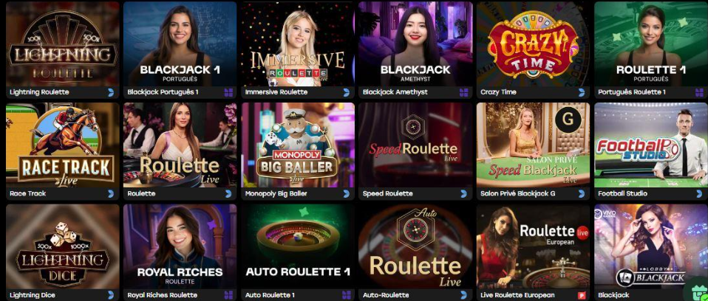Click the purple provider icon next to Blackjack Amethyst
708x301 pixels.
pyautogui.click(x=464, y=92)
